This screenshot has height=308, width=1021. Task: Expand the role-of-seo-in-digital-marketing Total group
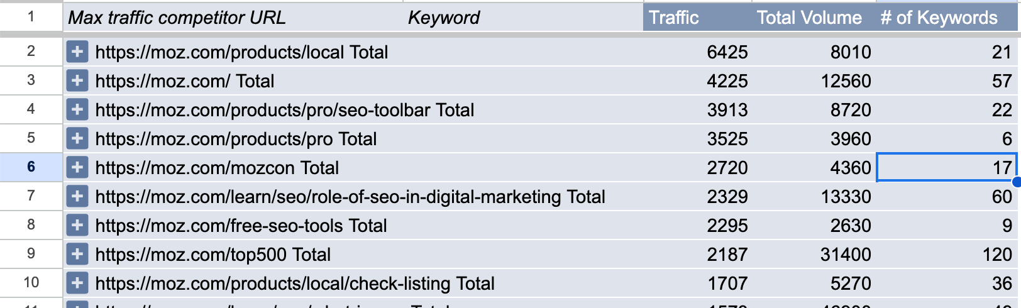(77, 196)
